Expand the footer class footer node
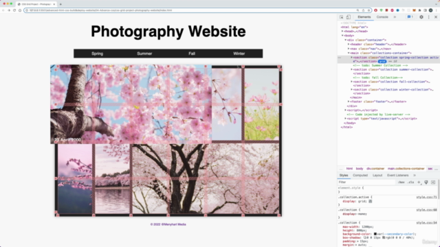The image size is (440, 247). (x=349, y=102)
